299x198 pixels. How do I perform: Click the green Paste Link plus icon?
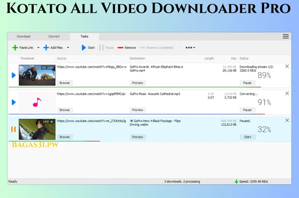click(x=15, y=47)
